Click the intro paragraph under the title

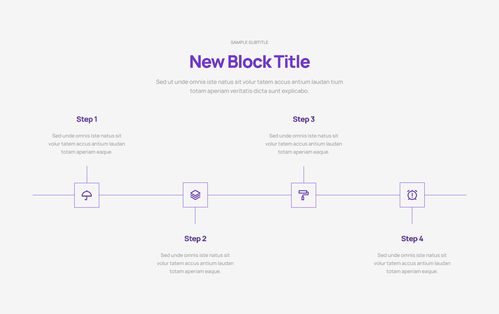249,87
